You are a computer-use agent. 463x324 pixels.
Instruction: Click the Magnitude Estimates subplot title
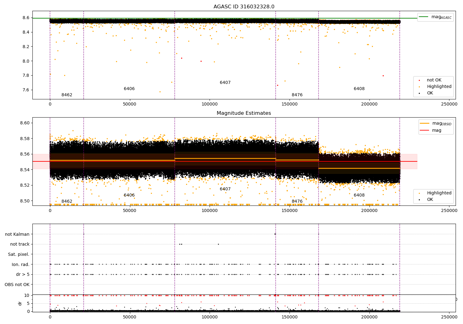(244, 113)
